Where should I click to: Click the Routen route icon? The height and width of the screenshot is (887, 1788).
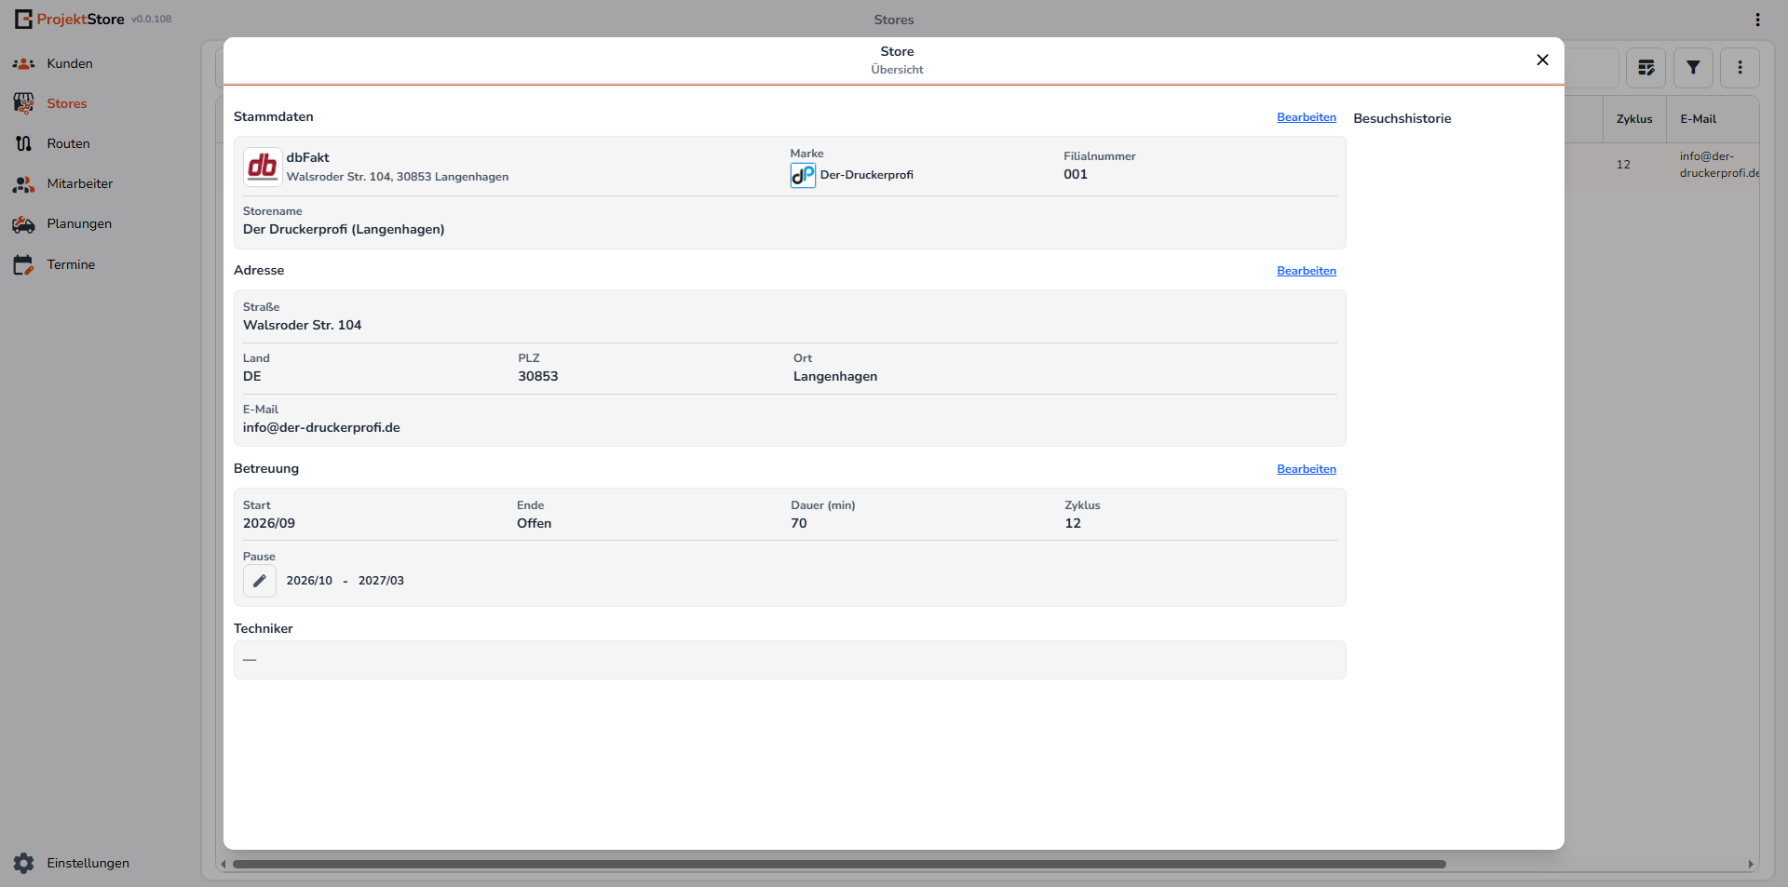(x=24, y=143)
